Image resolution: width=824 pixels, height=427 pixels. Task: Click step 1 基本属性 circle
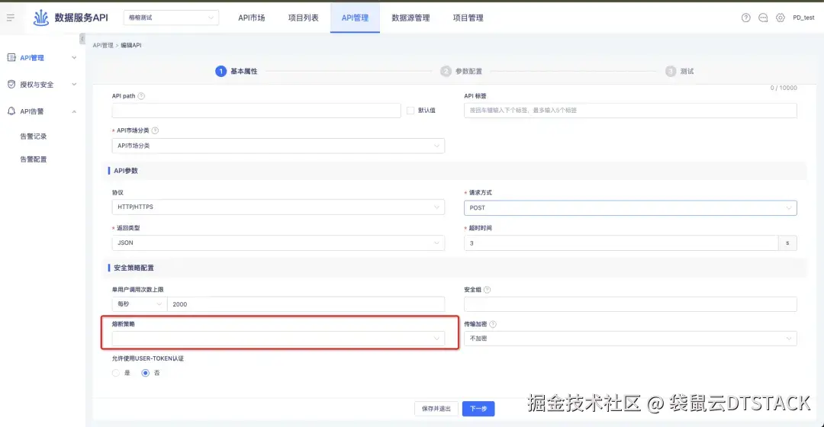click(x=220, y=72)
